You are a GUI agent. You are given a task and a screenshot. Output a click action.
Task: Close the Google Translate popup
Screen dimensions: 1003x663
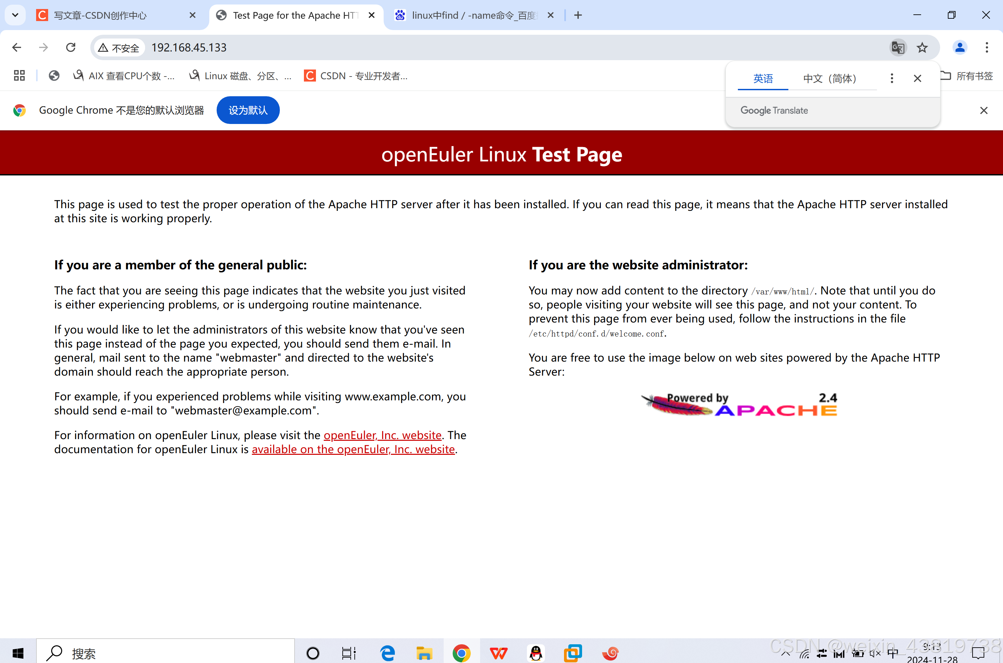[917, 78]
